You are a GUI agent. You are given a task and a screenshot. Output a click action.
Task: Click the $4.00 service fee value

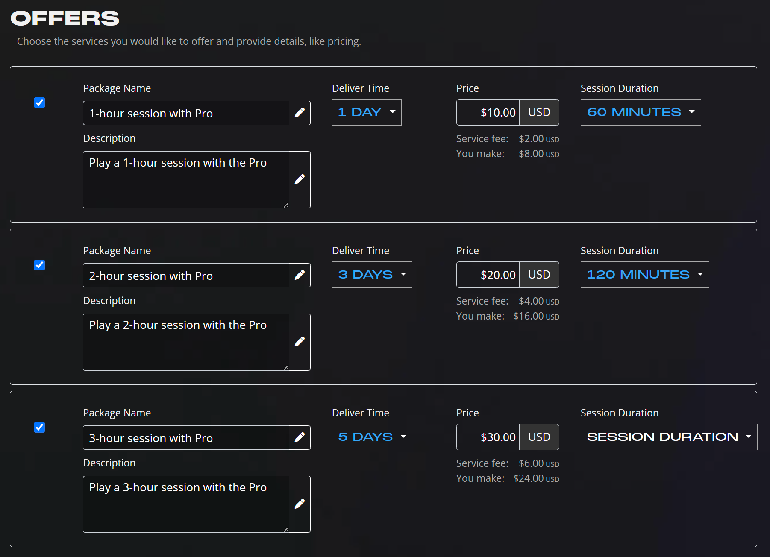(x=539, y=301)
